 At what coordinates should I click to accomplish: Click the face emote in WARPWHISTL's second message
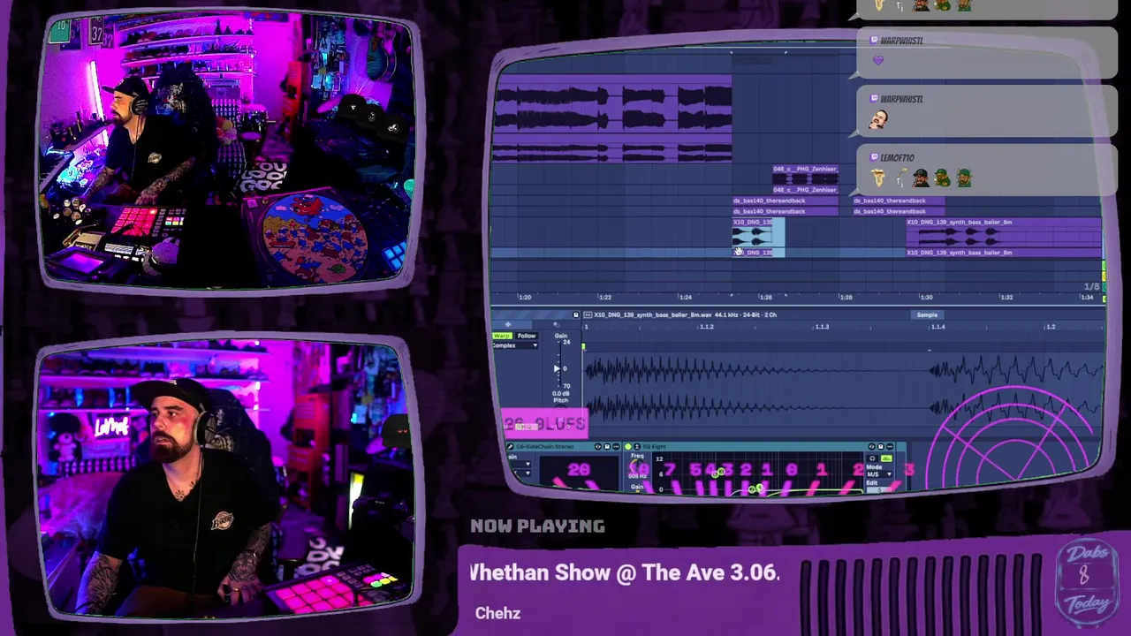[878, 120]
